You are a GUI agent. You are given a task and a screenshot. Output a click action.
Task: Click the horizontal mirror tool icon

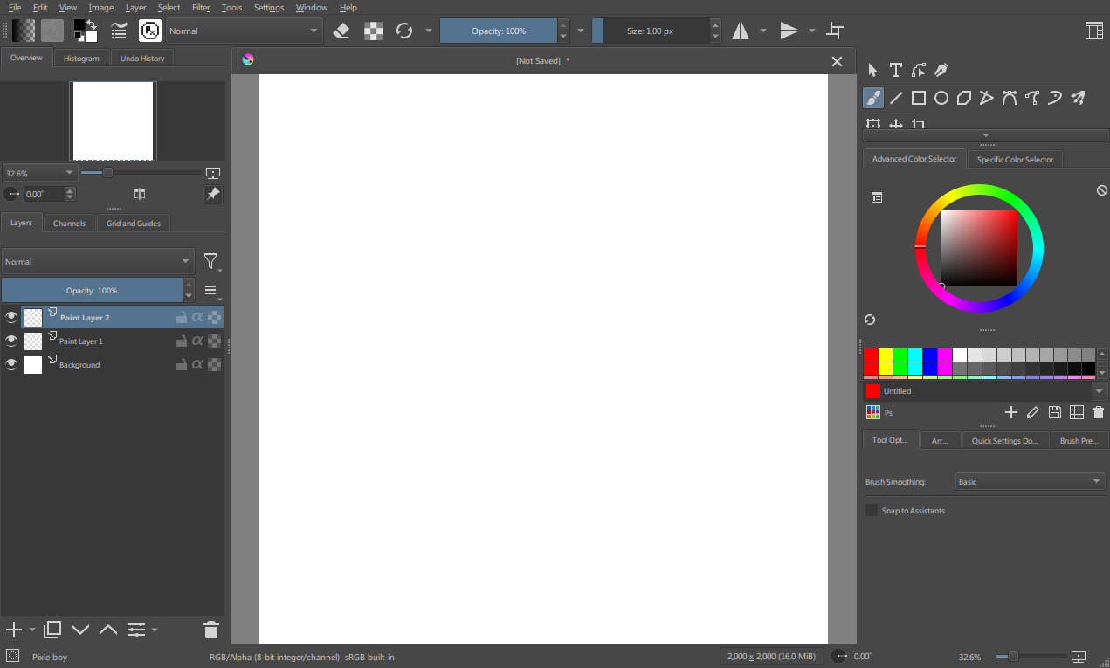741,31
